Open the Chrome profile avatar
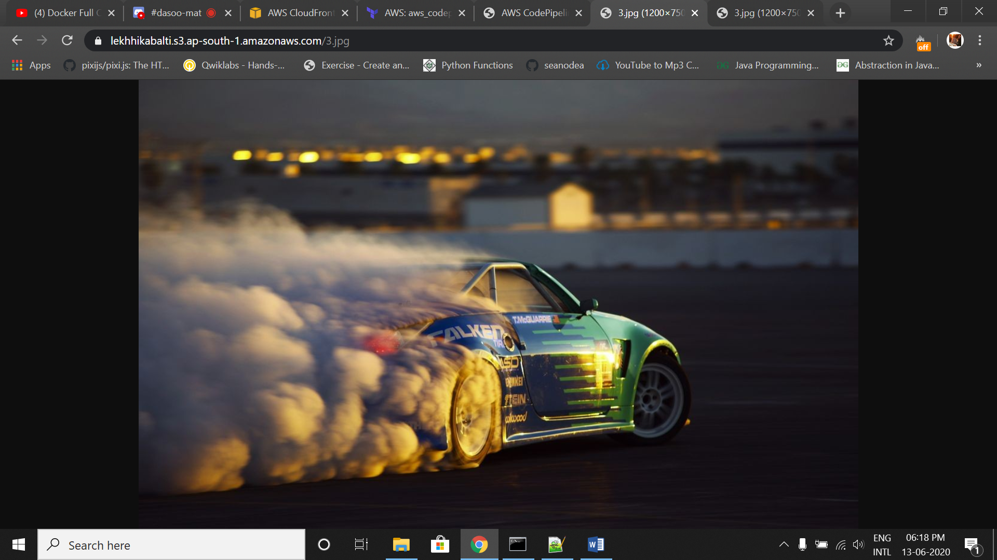The width and height of the screenshot is (997, 560). click(955, 40)
